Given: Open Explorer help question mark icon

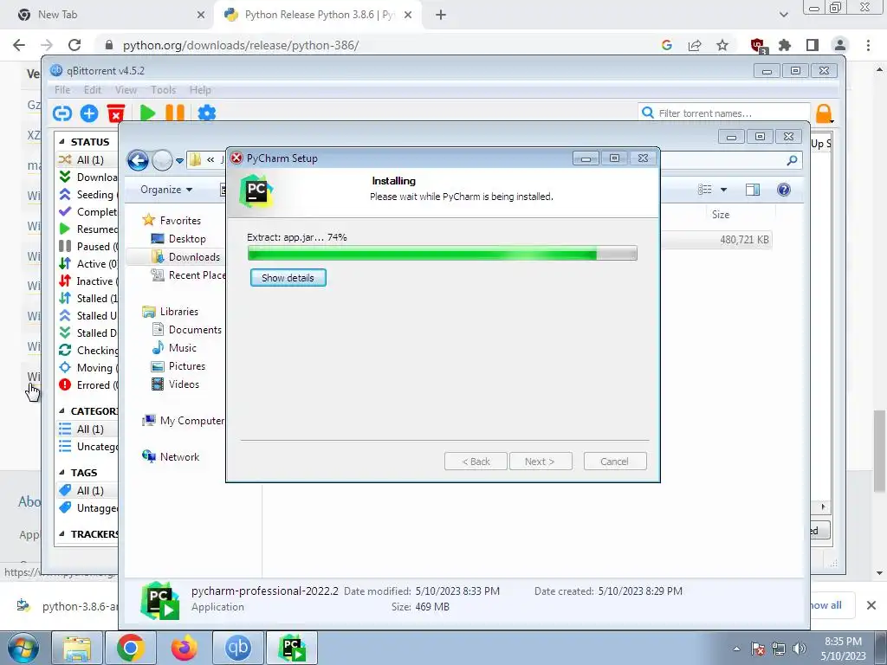Looking at the screenshot, I should [x=783, y=190].
